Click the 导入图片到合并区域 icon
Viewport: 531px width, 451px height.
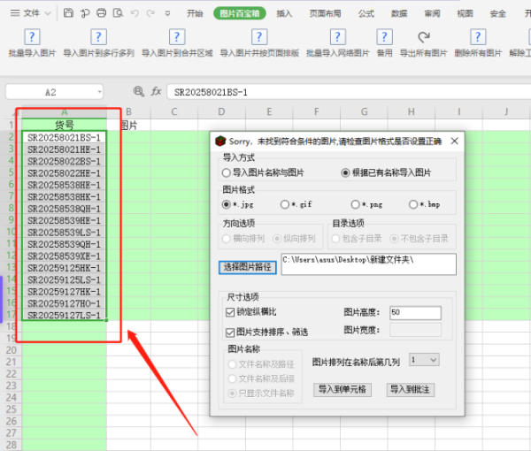tap(180, 37)
